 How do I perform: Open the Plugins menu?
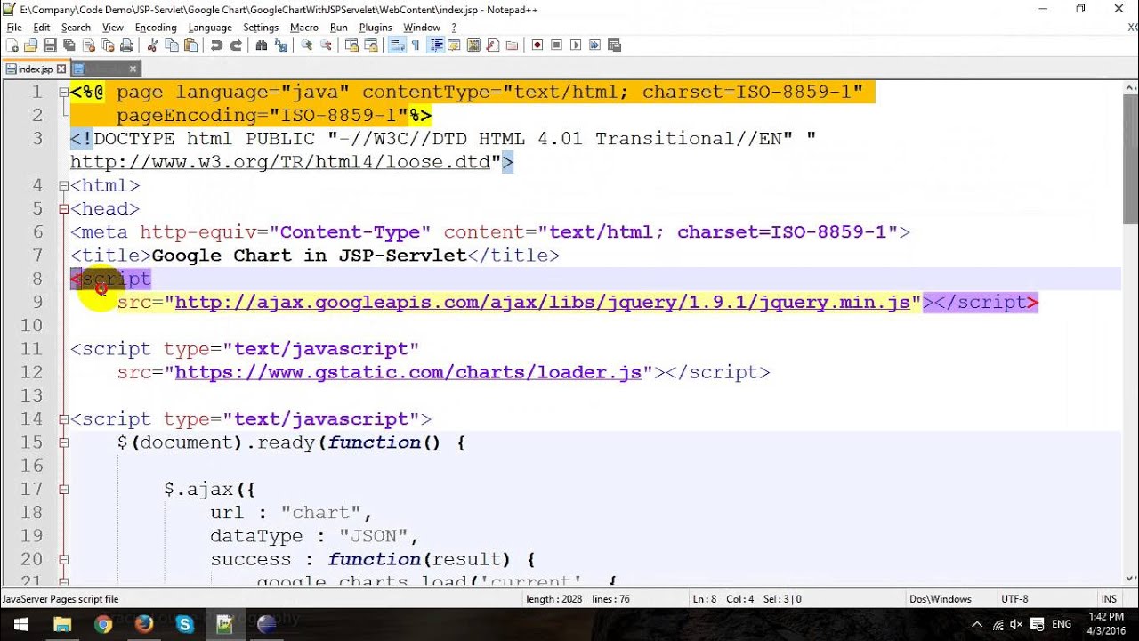pyautogui.click(x=376, y=28)
